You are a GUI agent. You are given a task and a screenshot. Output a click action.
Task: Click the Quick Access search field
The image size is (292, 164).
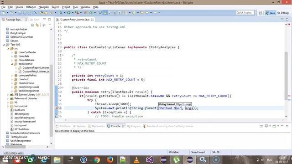coord(245,13)
